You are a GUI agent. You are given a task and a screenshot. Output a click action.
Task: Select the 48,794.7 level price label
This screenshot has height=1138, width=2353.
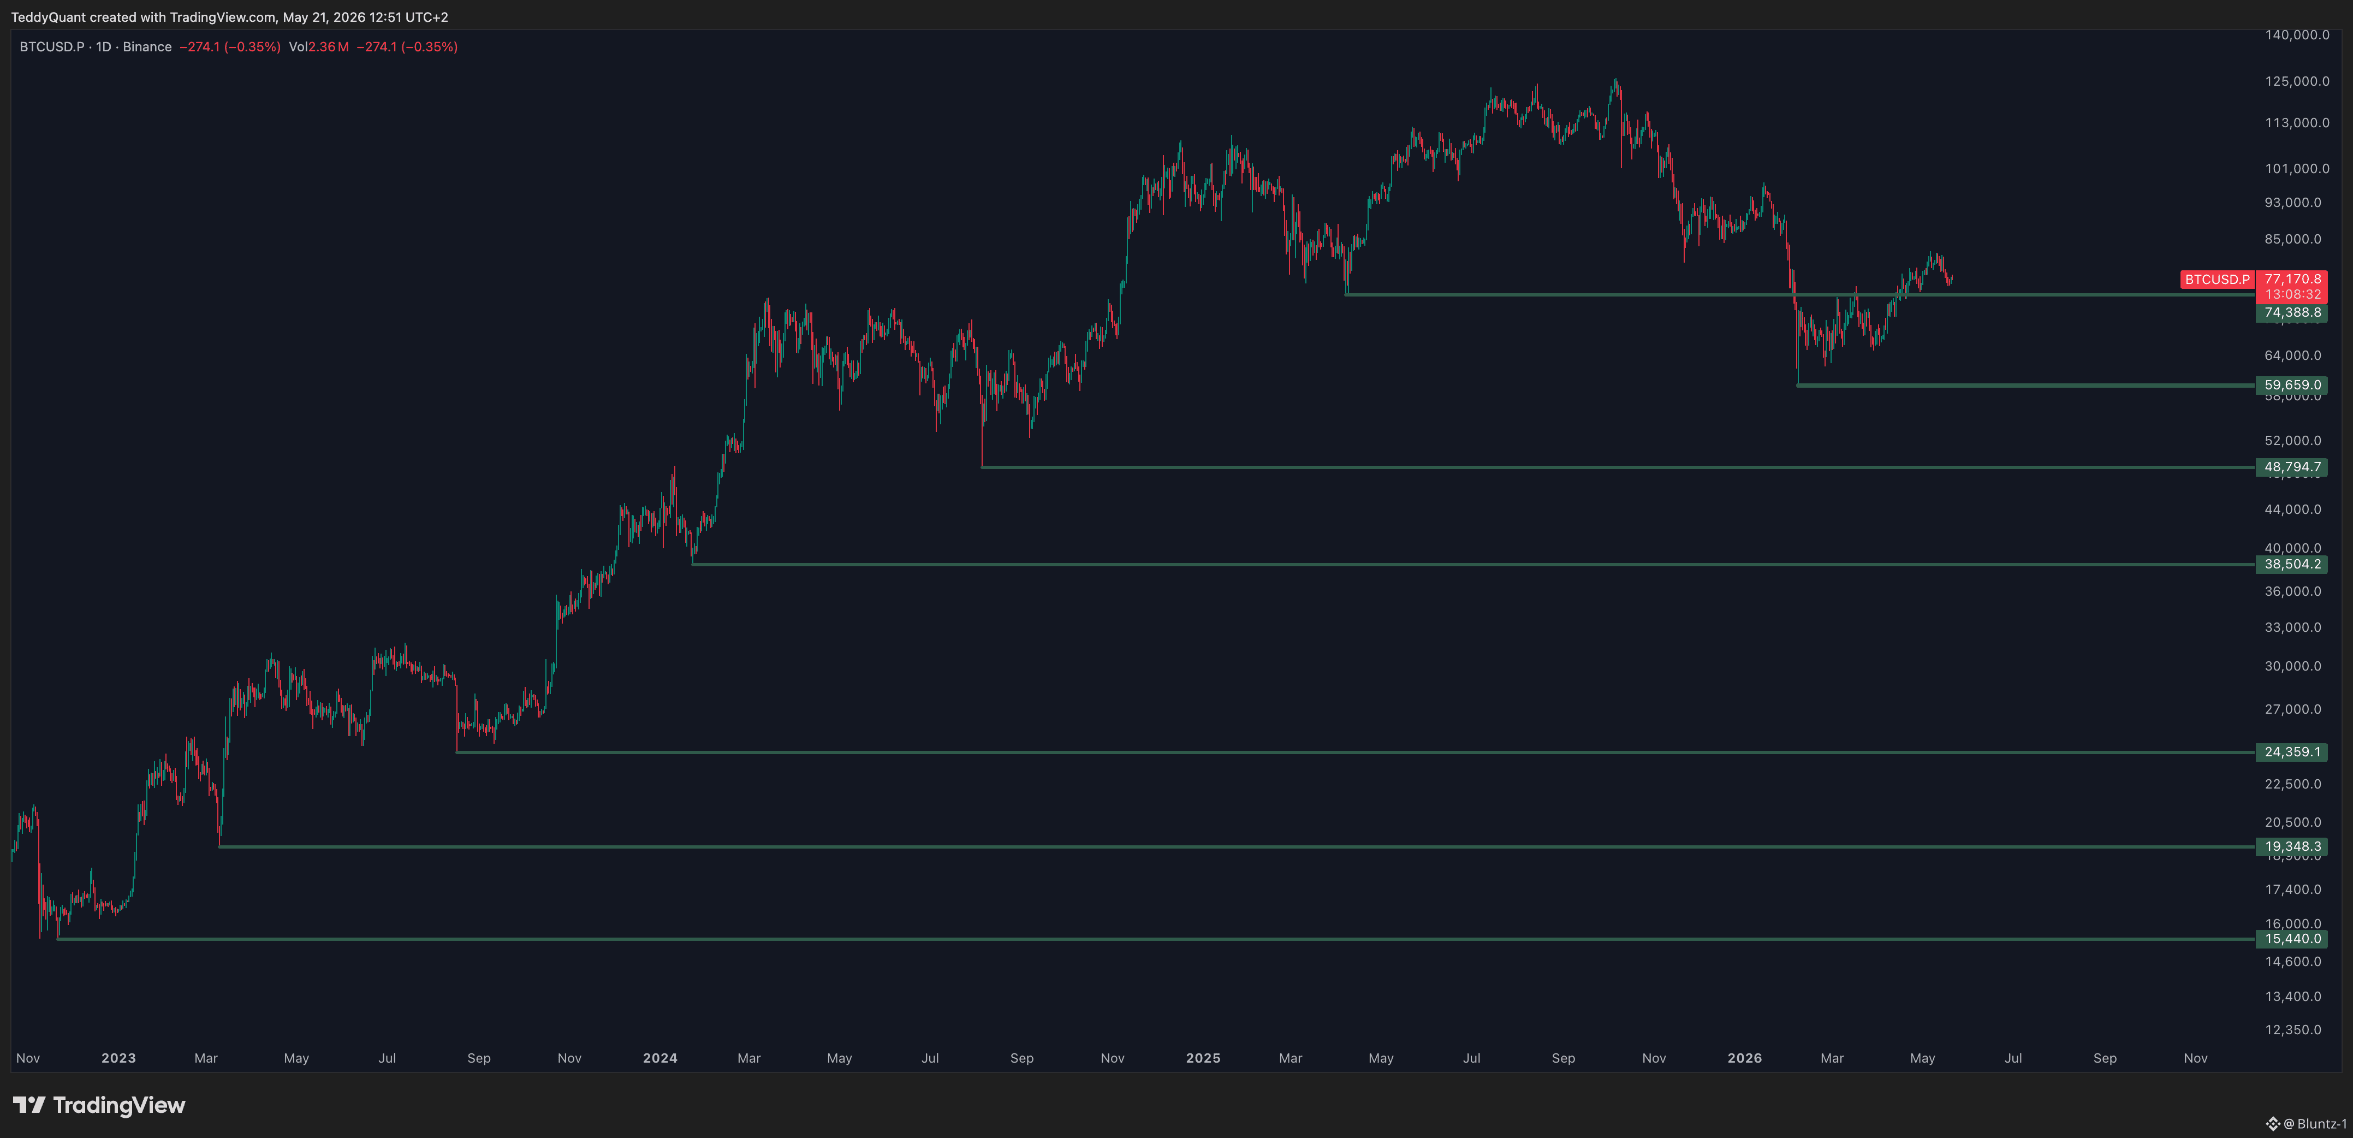pos(2292,467)
